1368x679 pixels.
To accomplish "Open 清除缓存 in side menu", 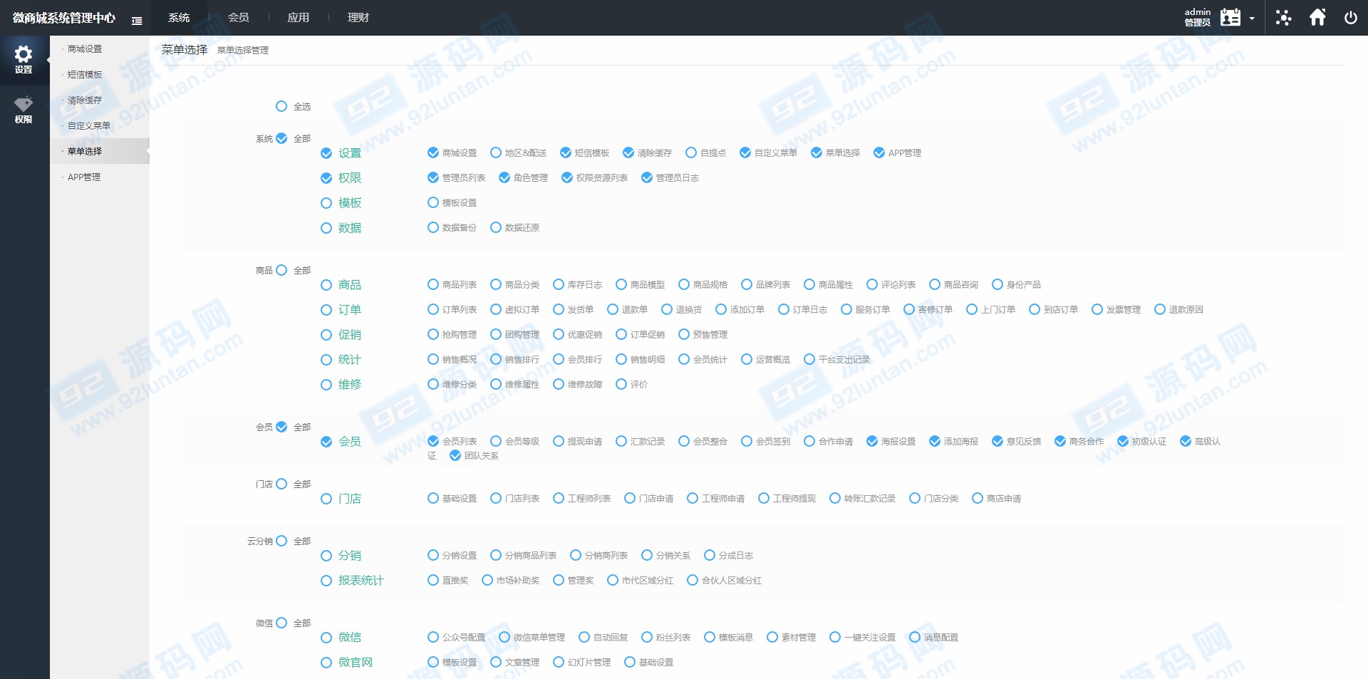I will (x=85, y=100).
